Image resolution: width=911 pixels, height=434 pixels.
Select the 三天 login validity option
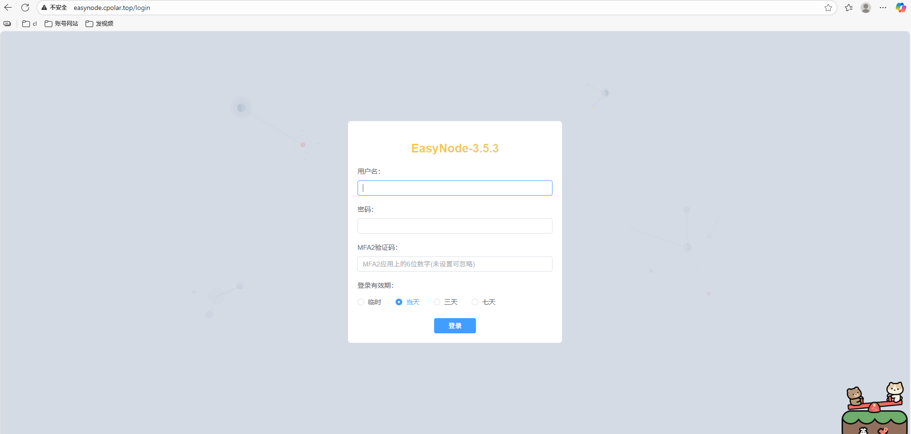pos(446,302)
